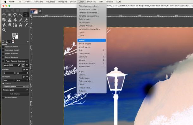Set crop ratio to landscape orientation
Image resolution: width=193 pixels, height=125 pixels.
tap(27, 65)
